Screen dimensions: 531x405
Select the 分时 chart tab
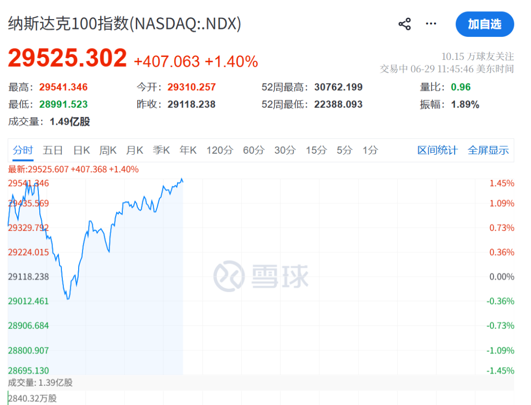23,150
